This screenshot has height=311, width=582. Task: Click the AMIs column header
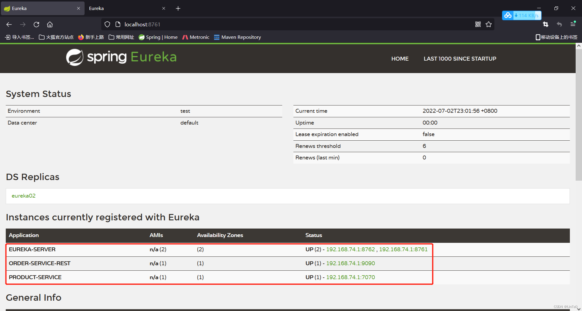tap(156, 235)
